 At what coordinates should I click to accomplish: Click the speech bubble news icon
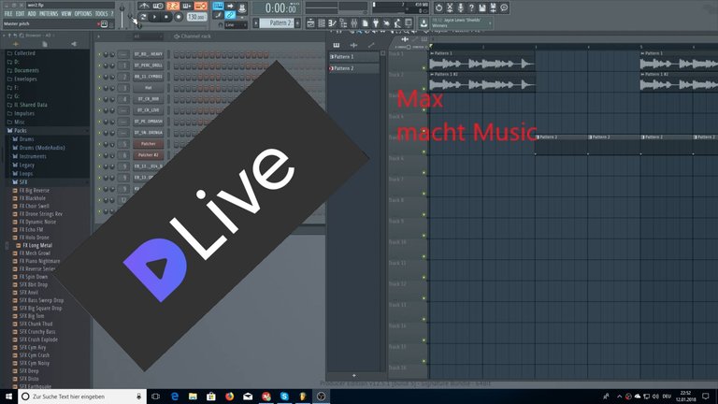click(504, 7)
